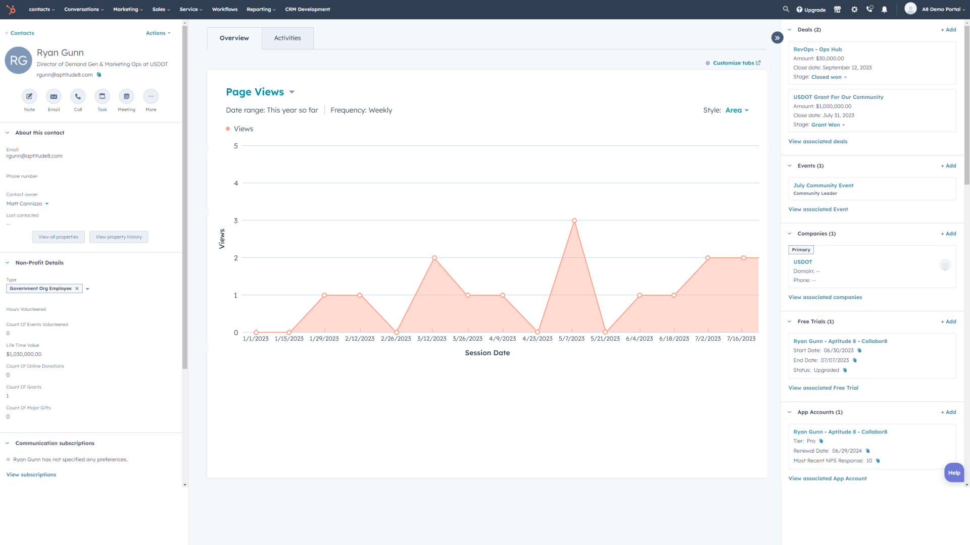
Task: Collapse the Communication subscriptions section
Action: pyautogui.click(x=8, y=444)
